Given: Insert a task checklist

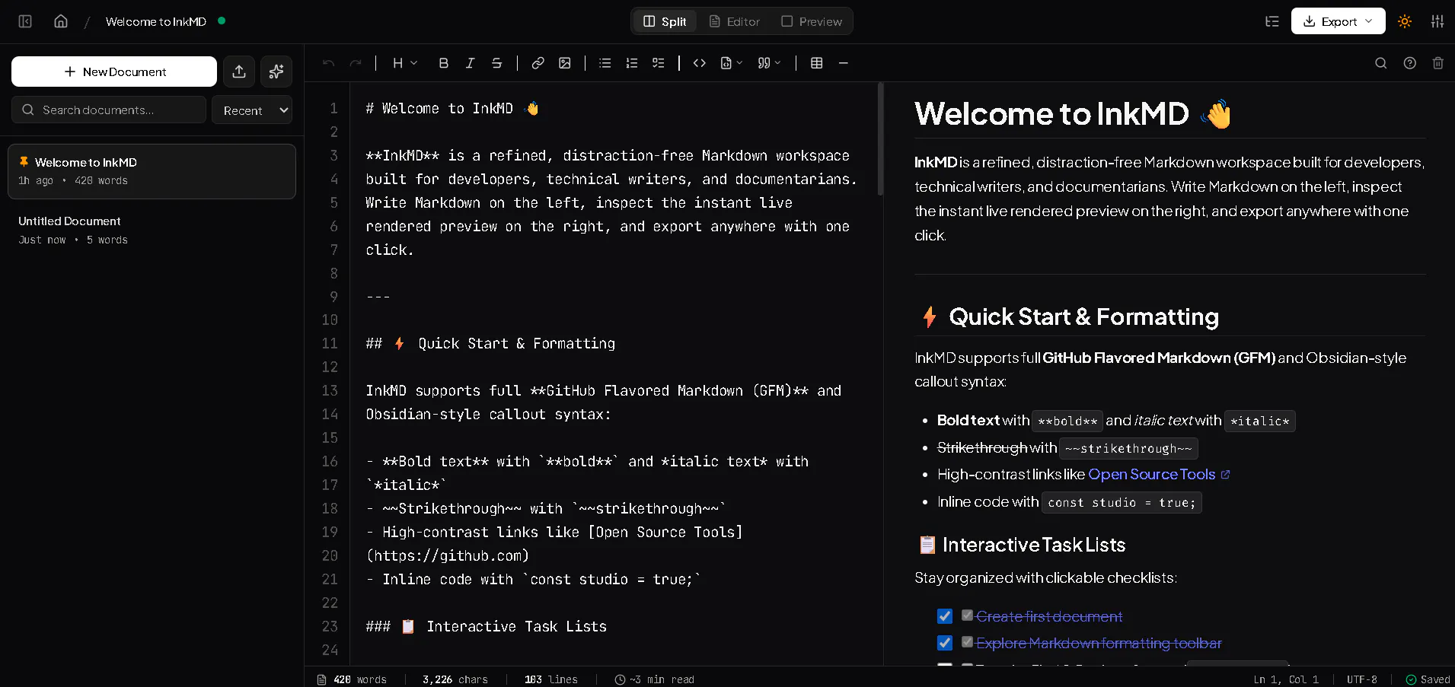Looking at the screenshot, I should click(659, 63).
